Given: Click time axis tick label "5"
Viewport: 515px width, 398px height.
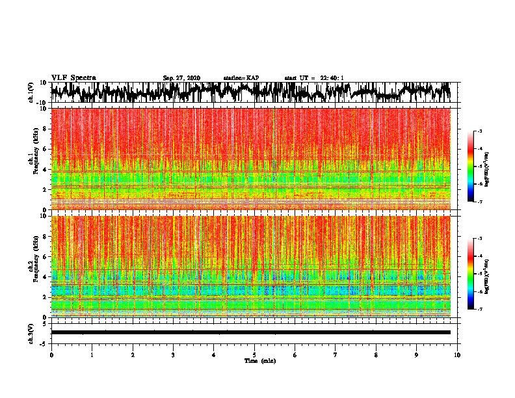Looking at the screenshot, I should tap(254, 355).
